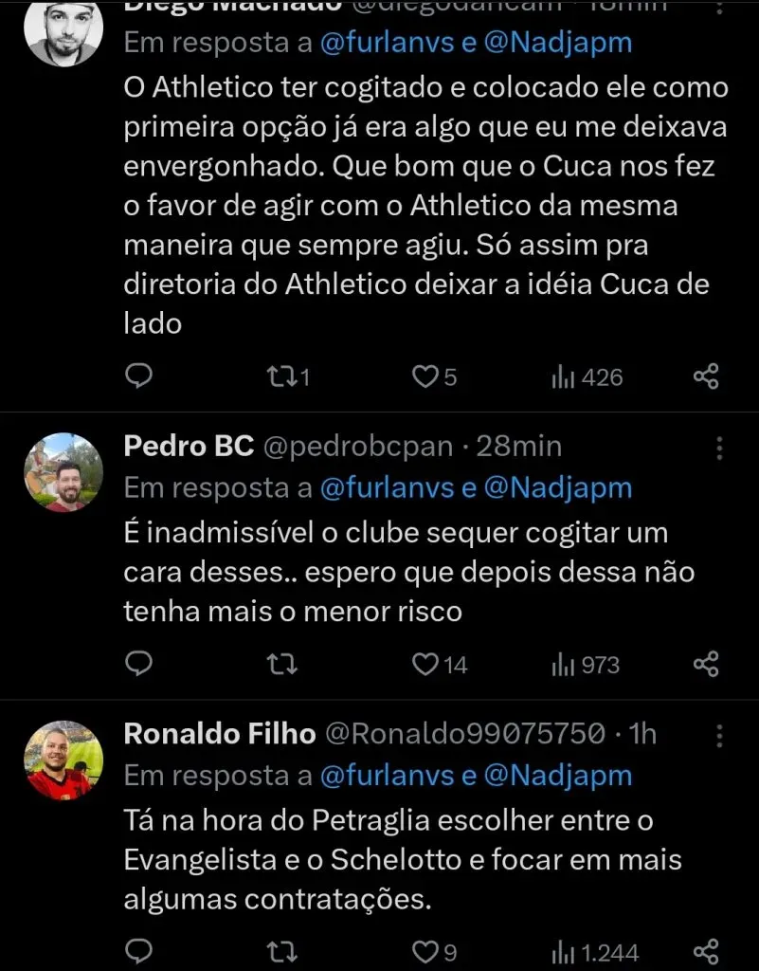Share Ronaldo Filho's tweet
This screenshot has height=971, width=759.
(706, 951)
